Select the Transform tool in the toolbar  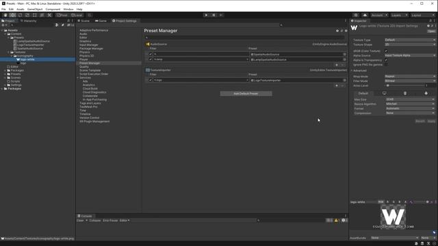point(42,15)
